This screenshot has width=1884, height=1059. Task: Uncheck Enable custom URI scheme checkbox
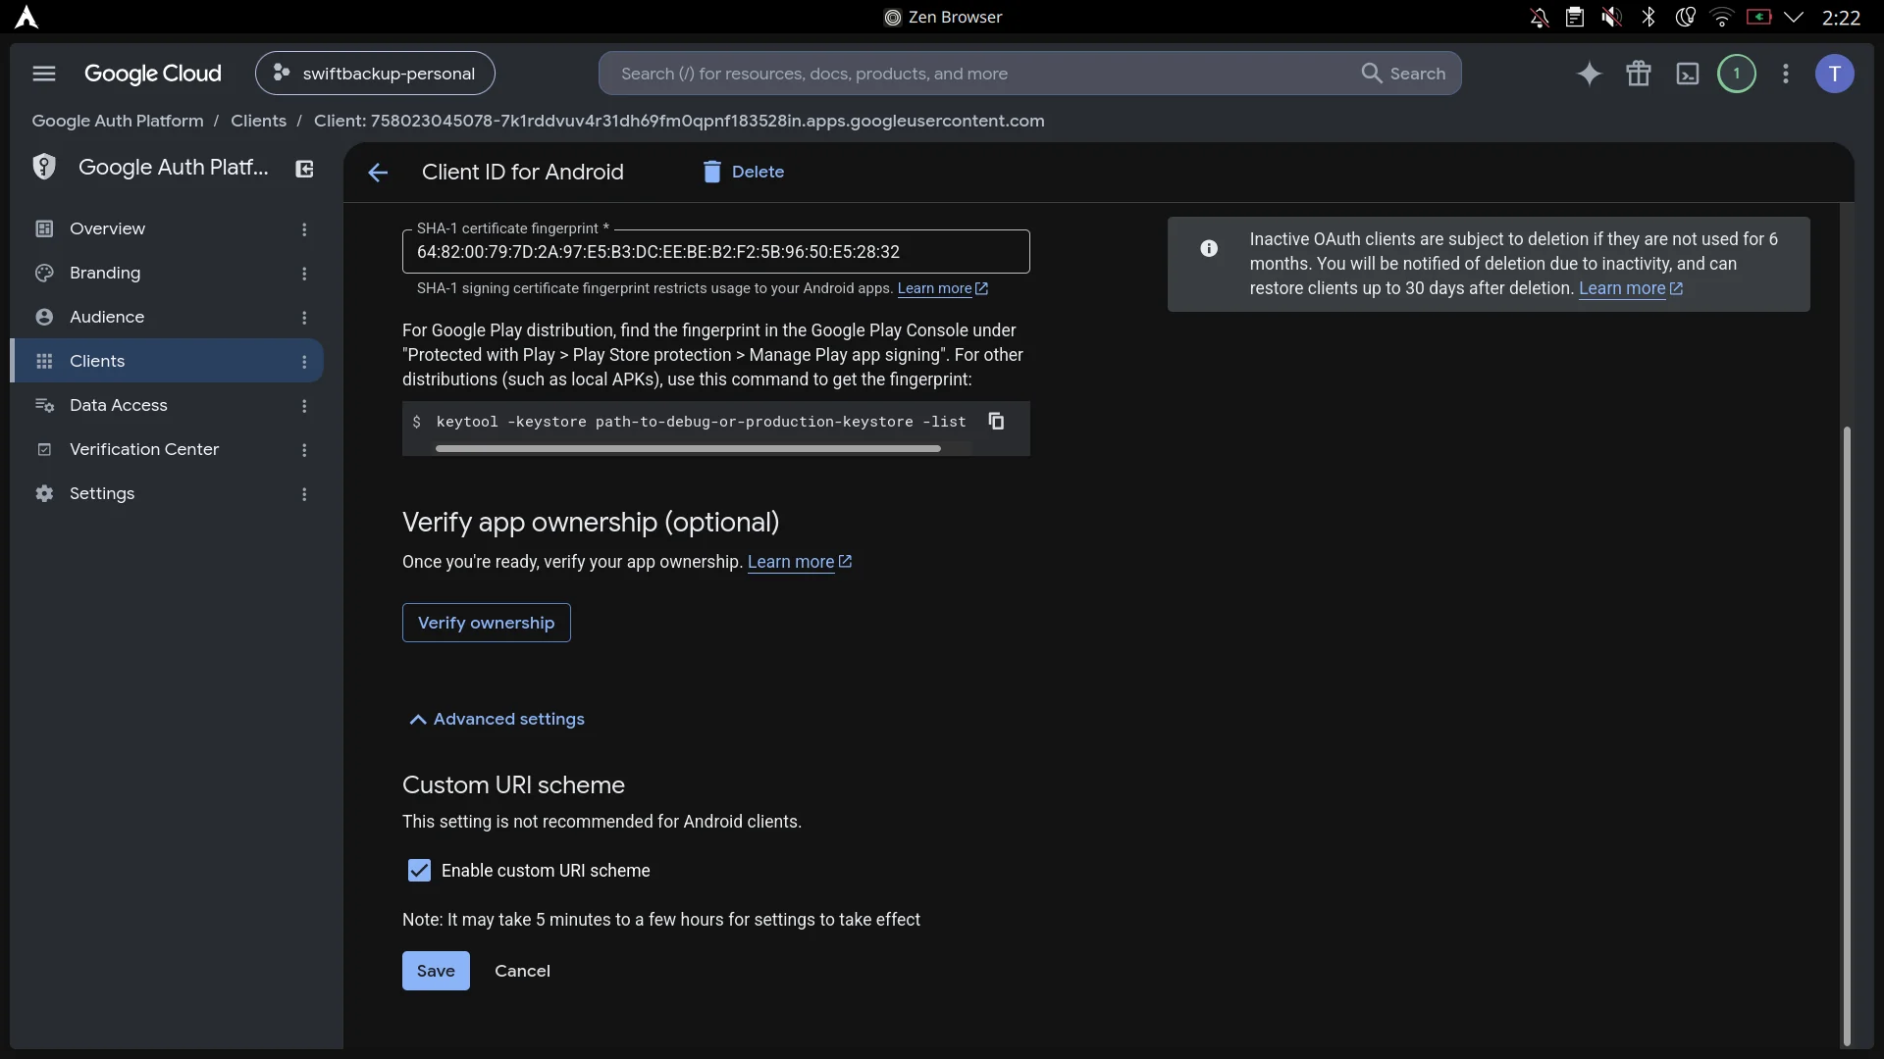point(419,871)
